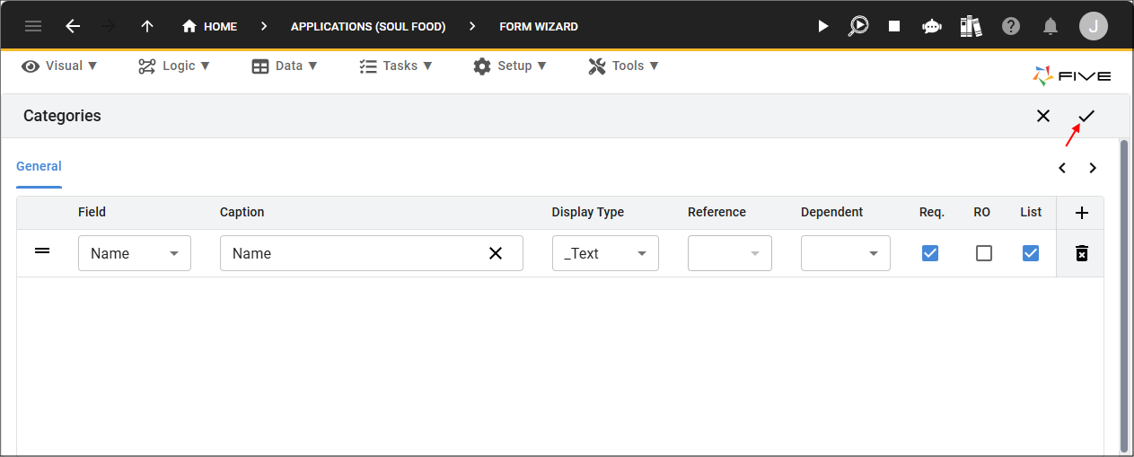
Task: Select the General tab
Action: pyautogui.click(x=39, y=166)
